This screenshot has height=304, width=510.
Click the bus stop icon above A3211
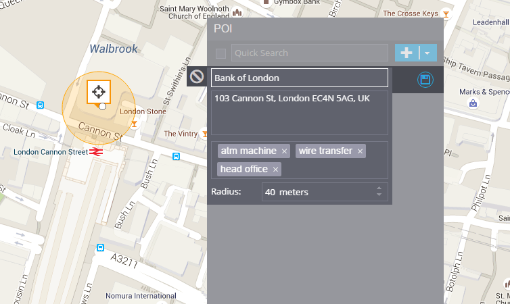pyautogui.click(x=101, y=248)
